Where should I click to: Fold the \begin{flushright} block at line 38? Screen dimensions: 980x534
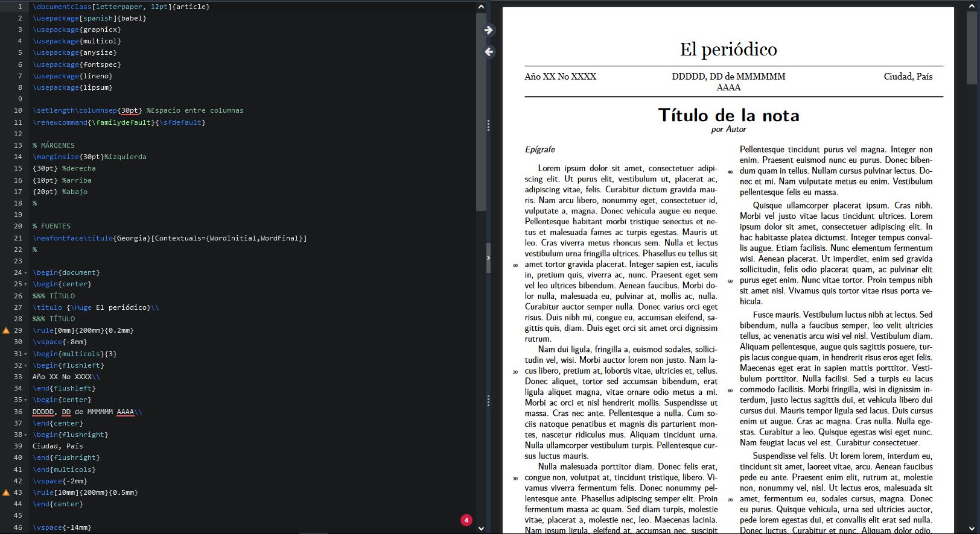26,435
